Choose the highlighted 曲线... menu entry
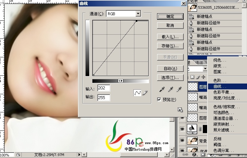This screenshot has width=247, height=158. pos(227,86)
